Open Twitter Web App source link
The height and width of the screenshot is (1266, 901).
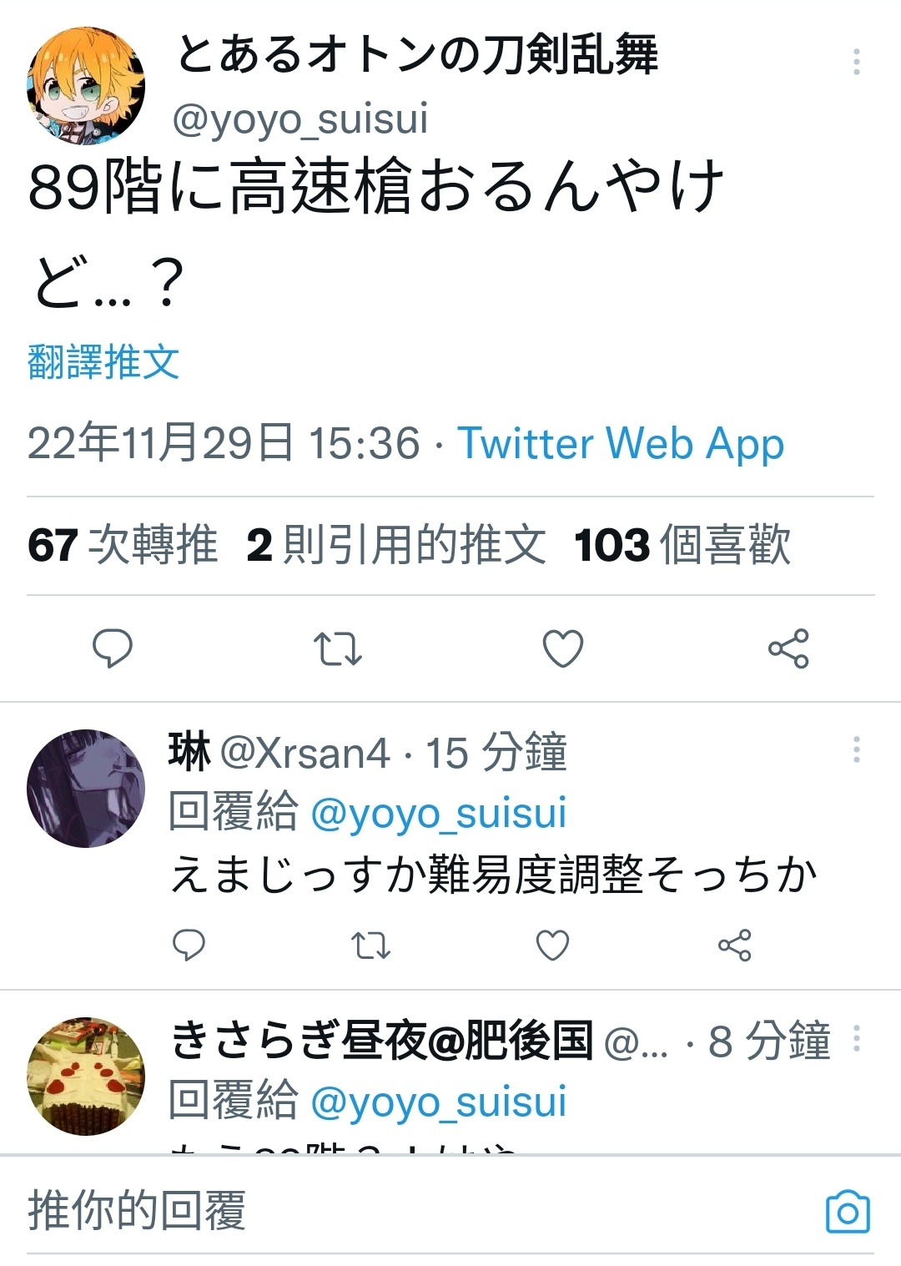click(x=621, y=442)
